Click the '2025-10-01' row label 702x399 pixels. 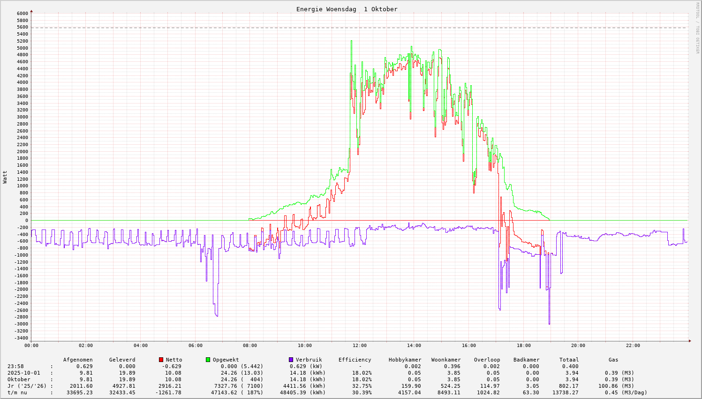click(23, 373)
